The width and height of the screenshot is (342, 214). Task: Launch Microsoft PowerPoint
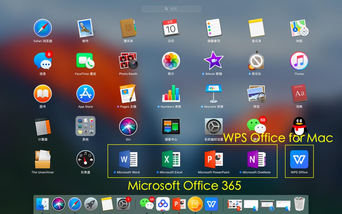click(x=214, y=160)
